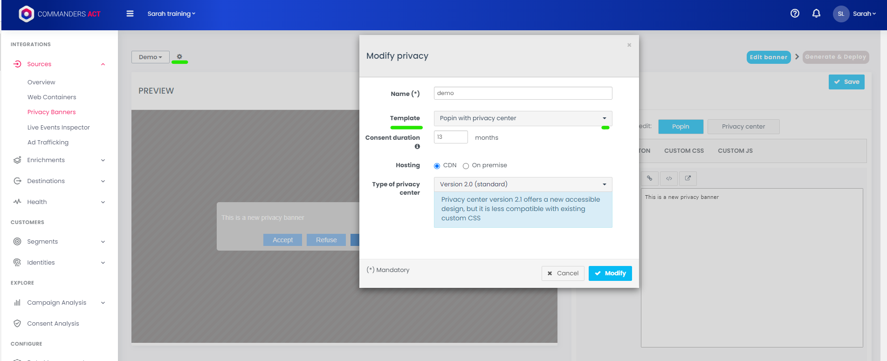This screenshot has width=887, height=361.
Task: Click the Cancel button
Action: [x=563, y=273]
